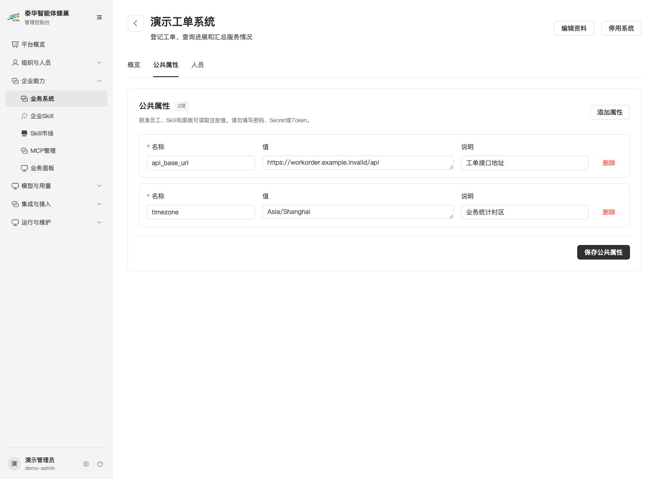Click the Skill市场 shop icon

[24, 133]
